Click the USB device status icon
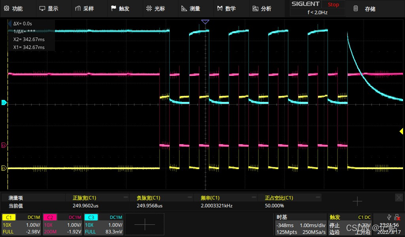405x237 pixels. [x=389, y=217]
